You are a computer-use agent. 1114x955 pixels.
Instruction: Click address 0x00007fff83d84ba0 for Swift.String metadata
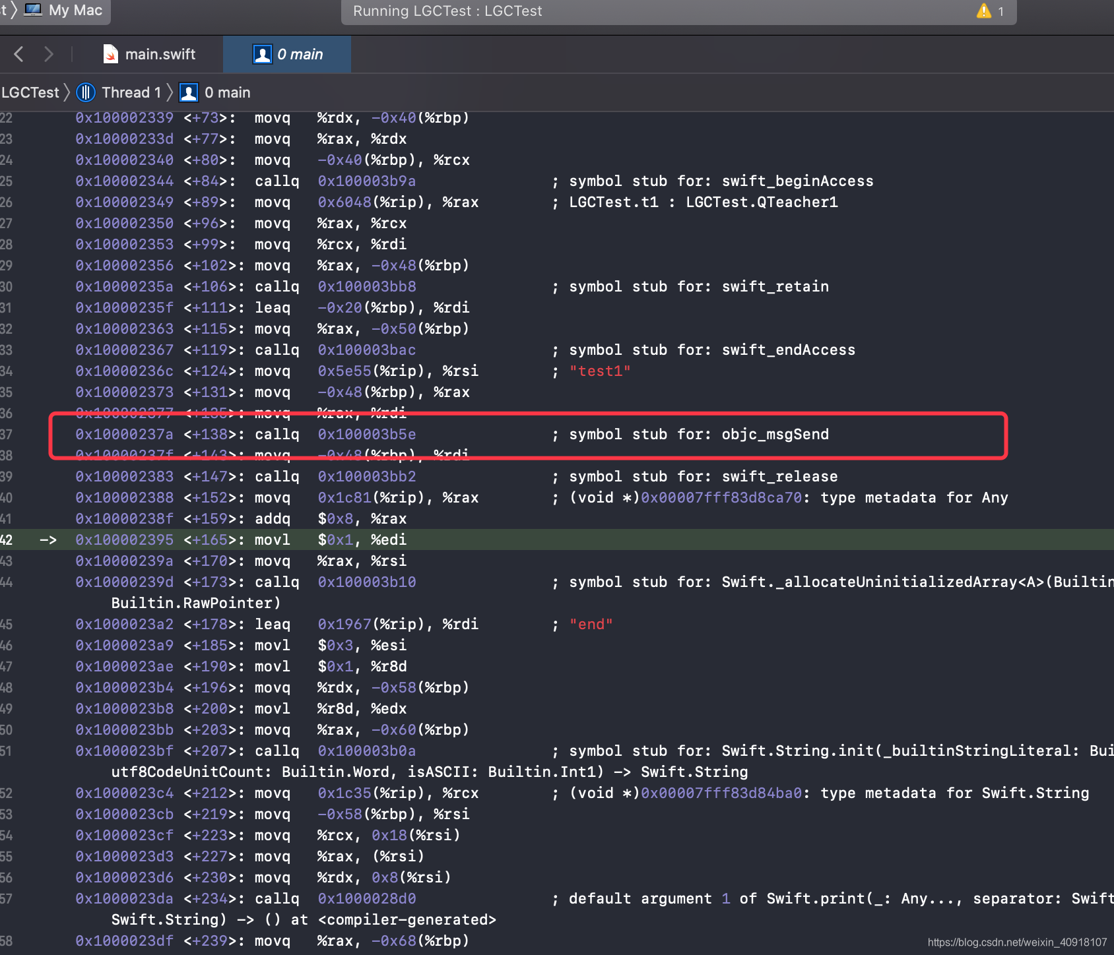point(721,793)
